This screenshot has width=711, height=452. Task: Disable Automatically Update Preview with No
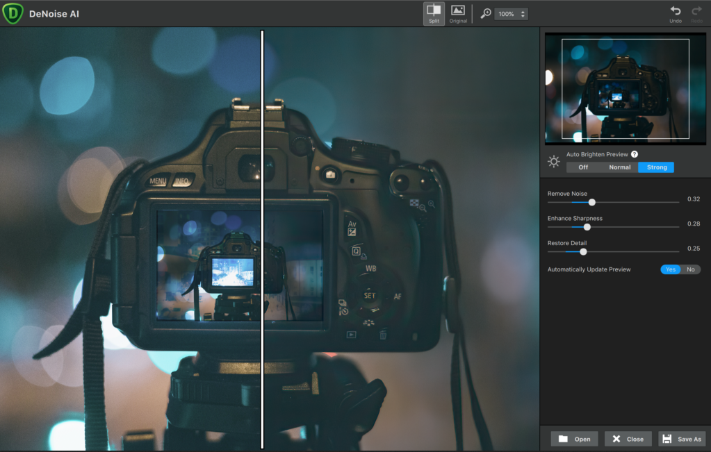pyautogui.click(x=691, y=269)
